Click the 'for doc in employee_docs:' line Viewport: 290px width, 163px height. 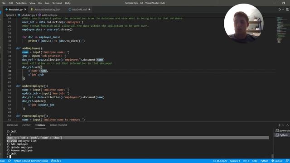click(x=41, y=37)
